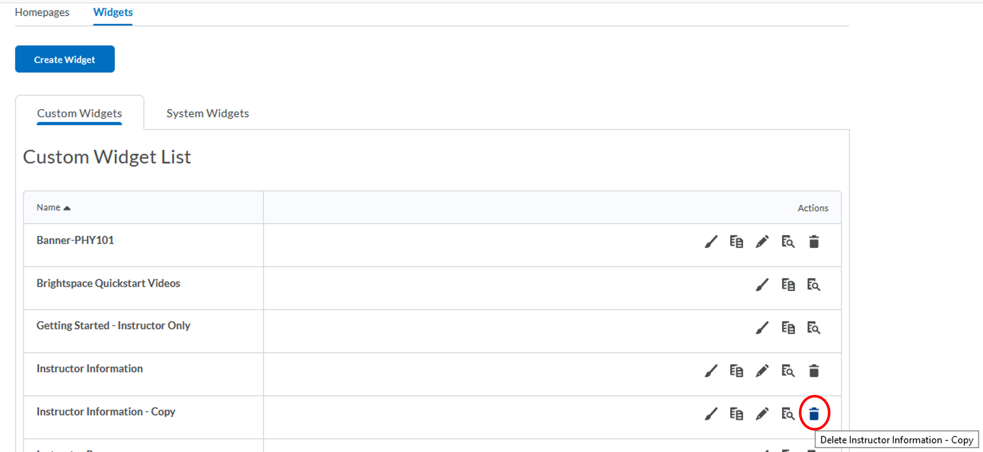983x452 pixels.
Task: Copy the Instructor Information widget
Action: tap(737, 371)
